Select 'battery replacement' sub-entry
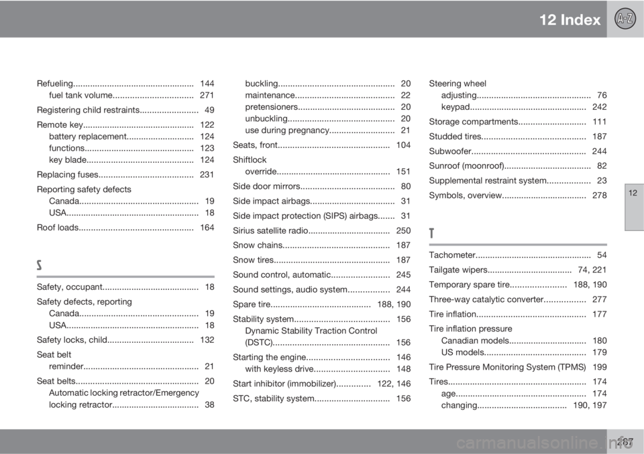Viewport: 644px width, 454px height. 131,137
